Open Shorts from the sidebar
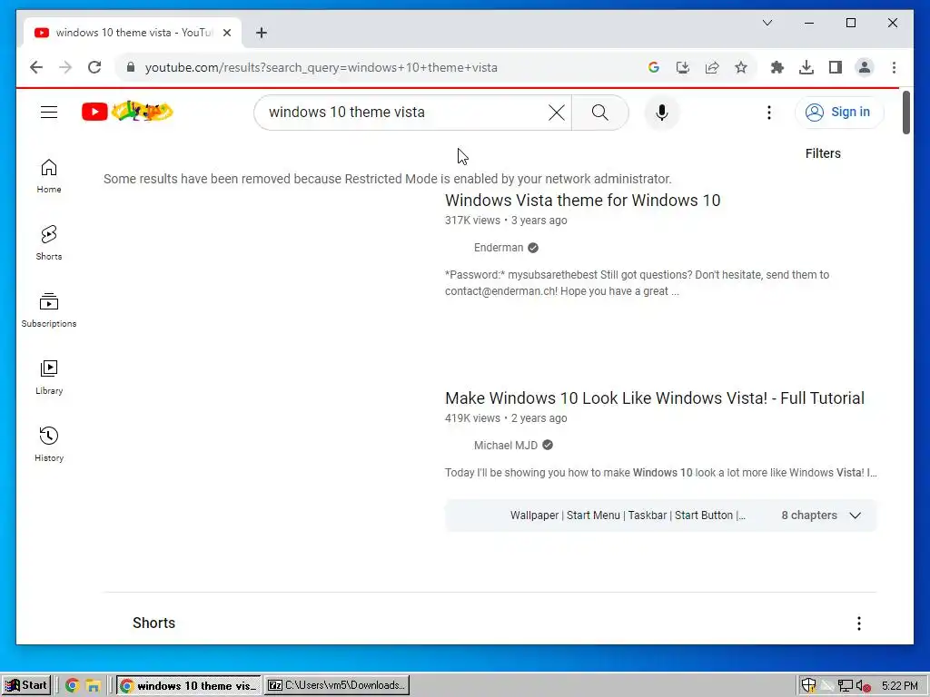This screenshot has height=697, width=930. [49, 243]
